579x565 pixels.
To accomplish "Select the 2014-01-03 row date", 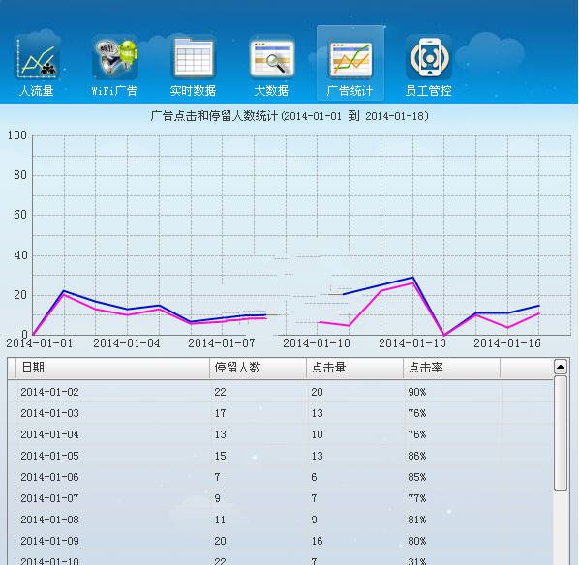I will tap(49, 413).
